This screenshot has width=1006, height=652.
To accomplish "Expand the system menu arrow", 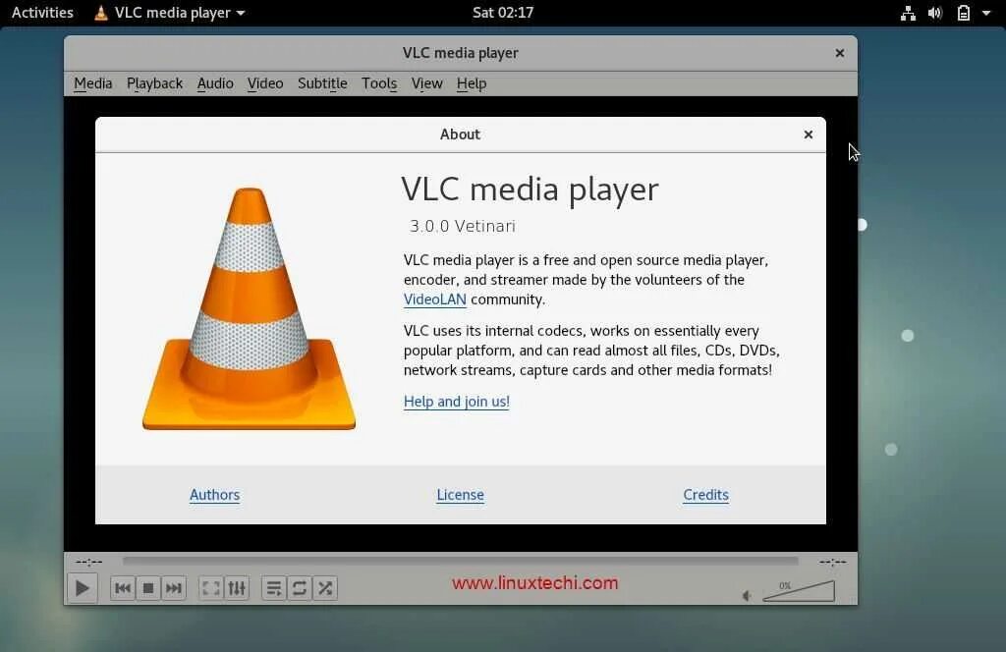I will point(986,13).
